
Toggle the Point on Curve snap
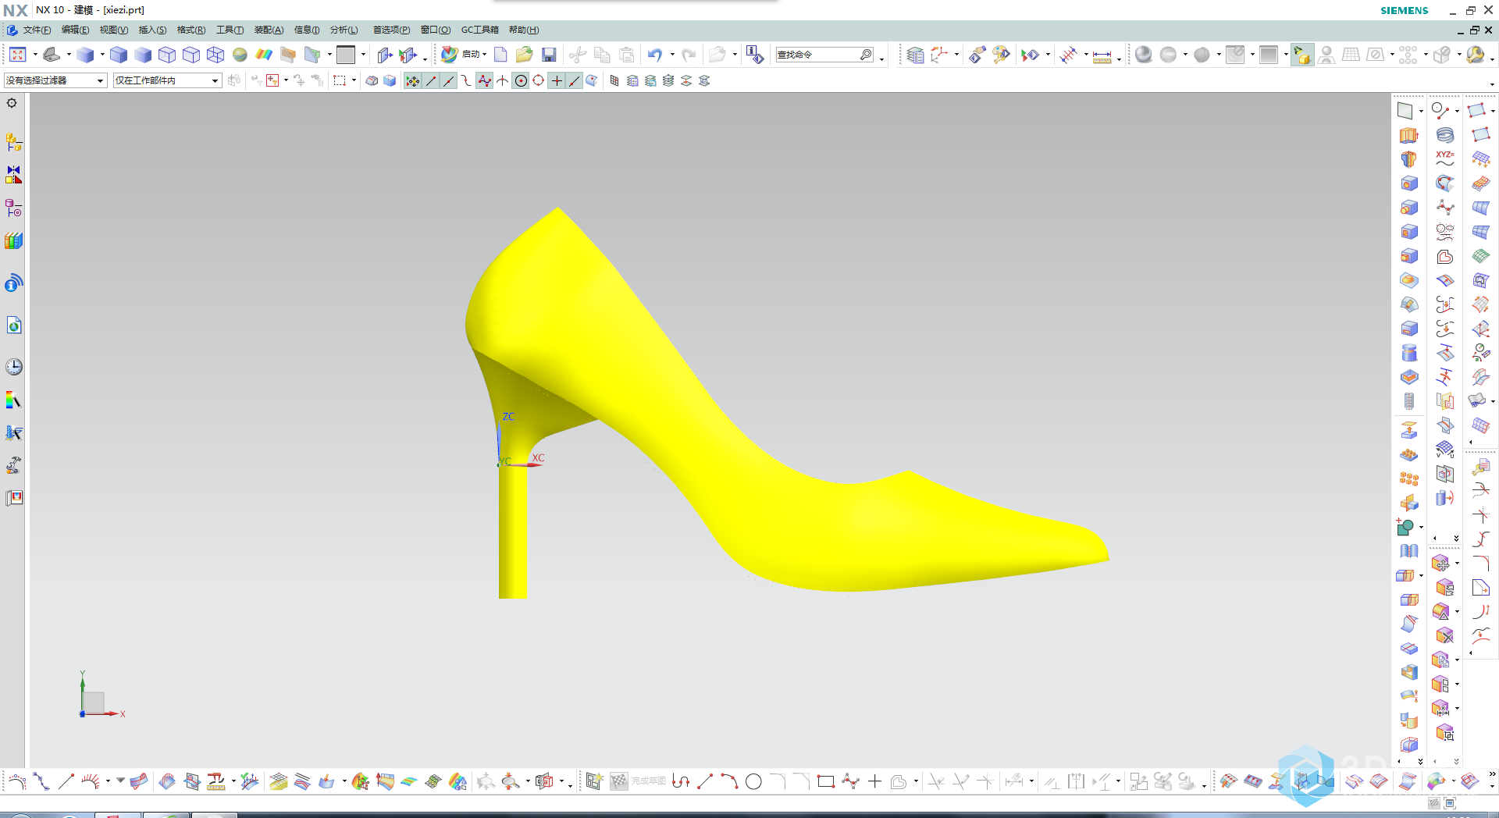[574, 80]
